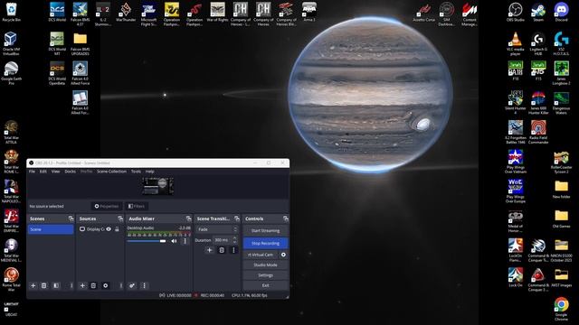The width and height of the screenshot is (579, 325).
Task: Delete selected source using Sources trash icon
Action: (93, 285)
